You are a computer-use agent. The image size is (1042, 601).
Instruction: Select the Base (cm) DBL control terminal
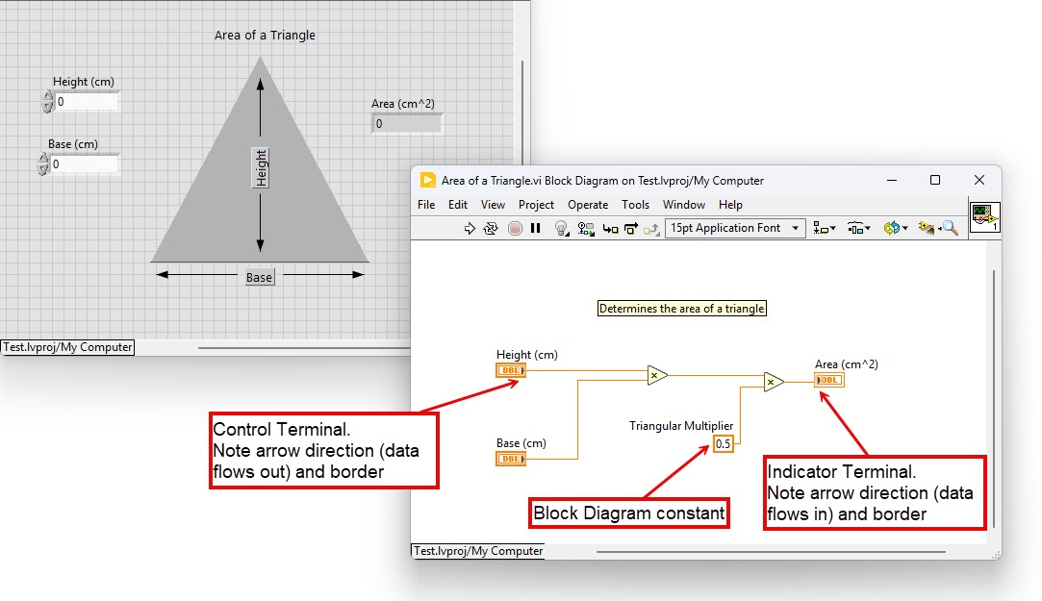(511, 459)
